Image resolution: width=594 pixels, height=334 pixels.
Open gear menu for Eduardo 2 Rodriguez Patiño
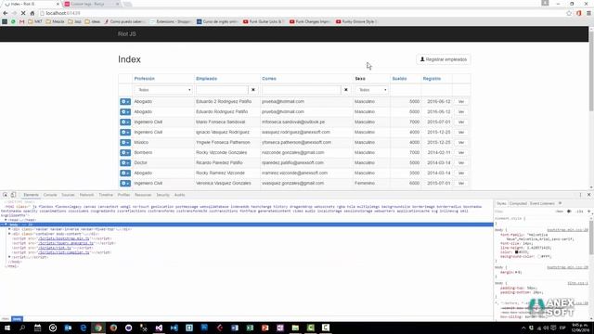[x=125, y=102]
